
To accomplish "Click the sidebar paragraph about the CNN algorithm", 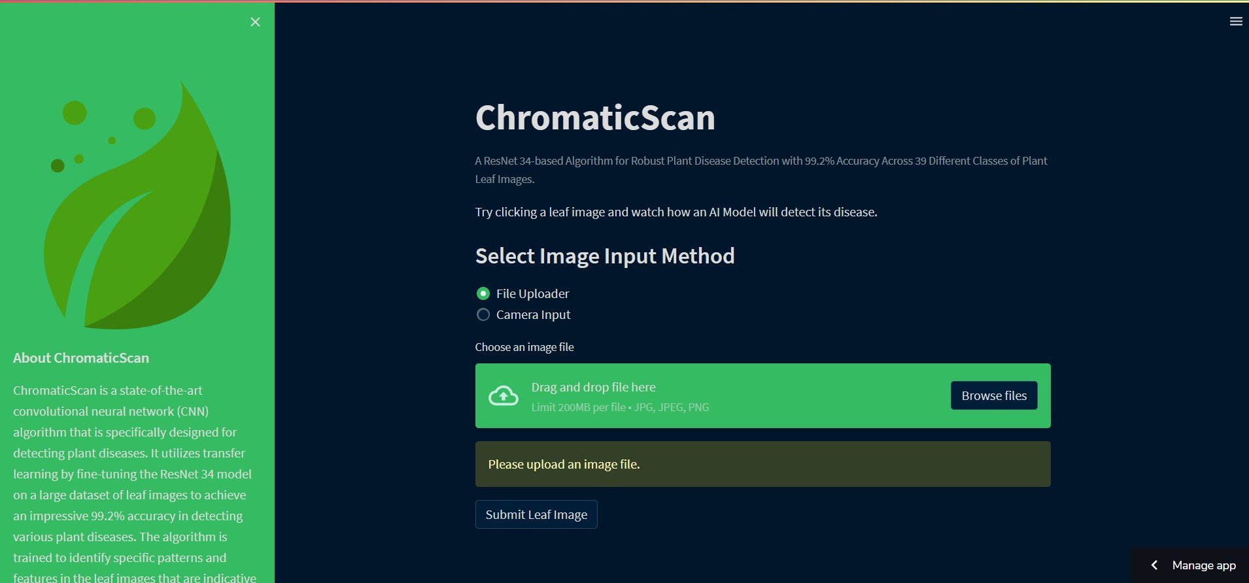I will pyautogui.click(x=134, y=484).
